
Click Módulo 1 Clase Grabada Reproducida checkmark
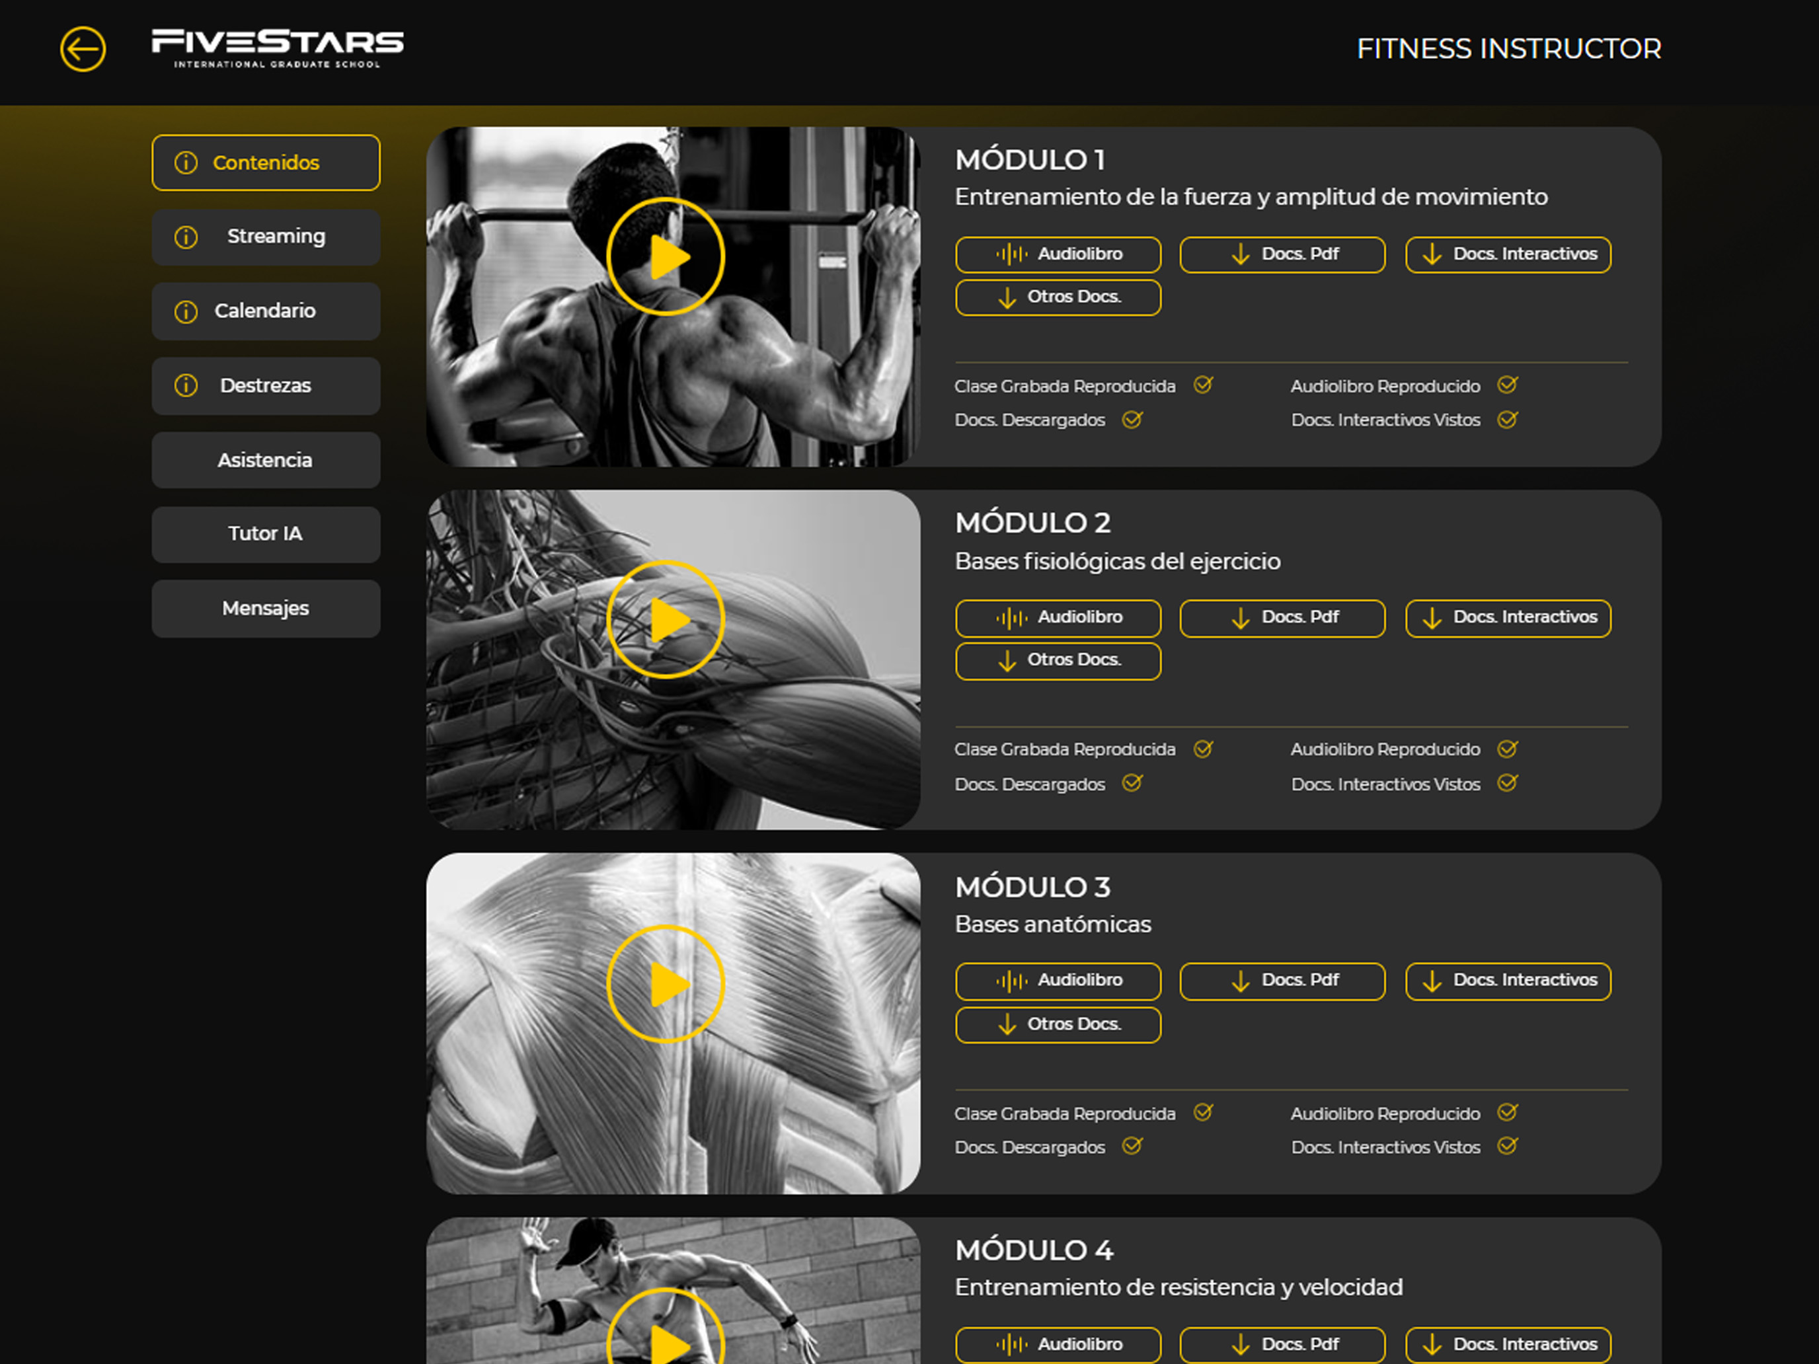(1203, 385)
